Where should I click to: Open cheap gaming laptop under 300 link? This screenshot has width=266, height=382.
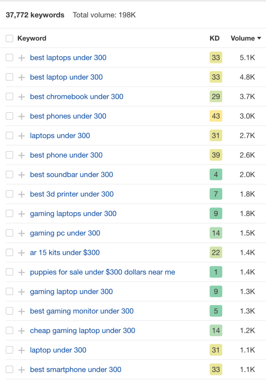click(82, 331)
